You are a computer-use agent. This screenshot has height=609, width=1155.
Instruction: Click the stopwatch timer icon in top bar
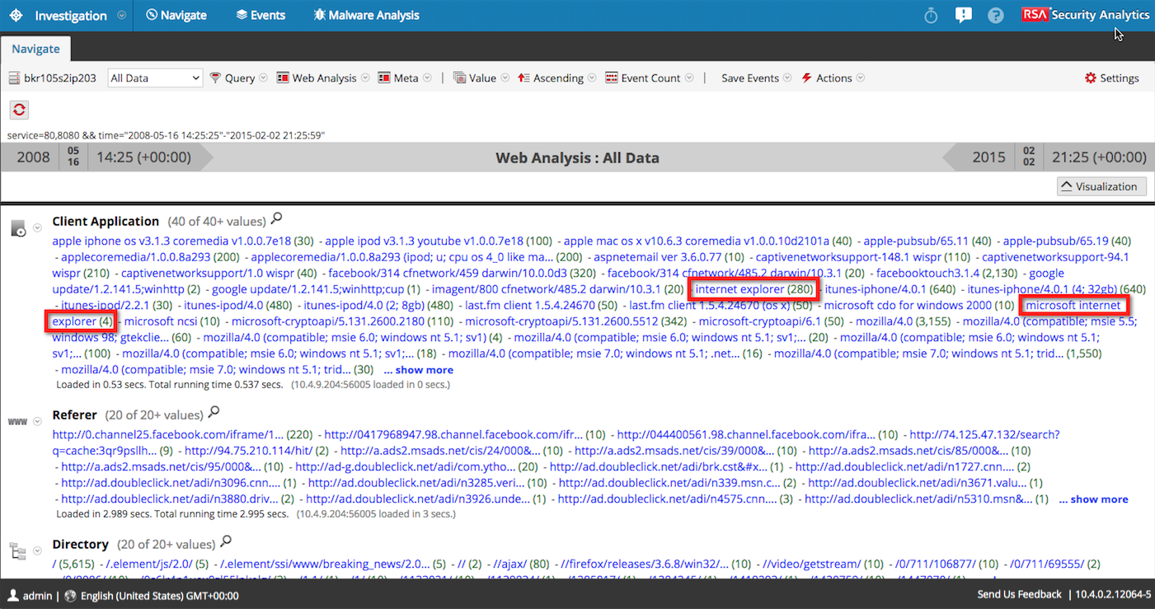point(930,15)
